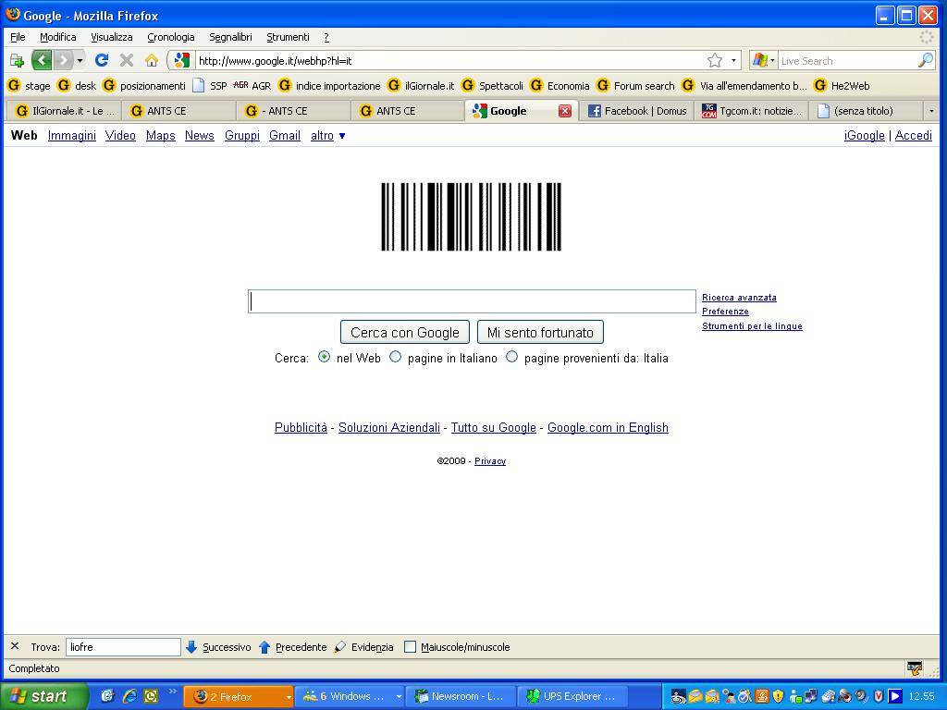Viewport: 947px width, 710px height.
Task: Open the 'AGR' bookmark
Action: (252, 86)
